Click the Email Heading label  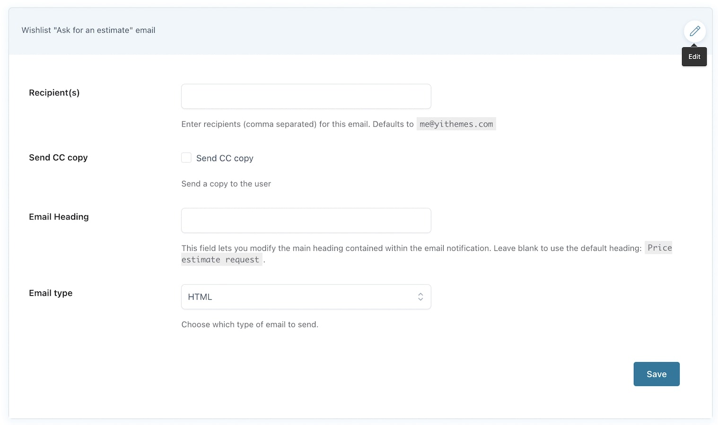click(x=59, y=217)
